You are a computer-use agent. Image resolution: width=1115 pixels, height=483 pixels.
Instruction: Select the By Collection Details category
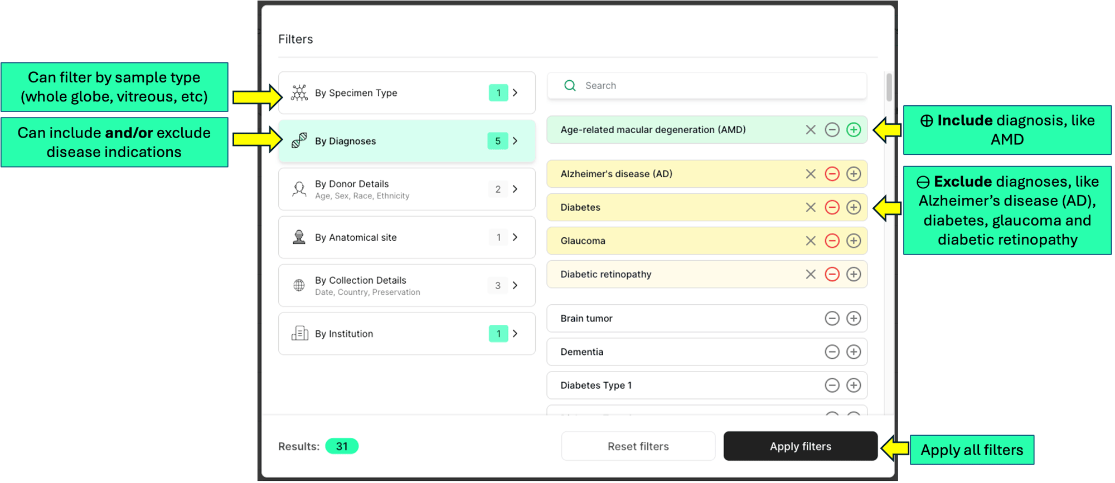point(407,285)
